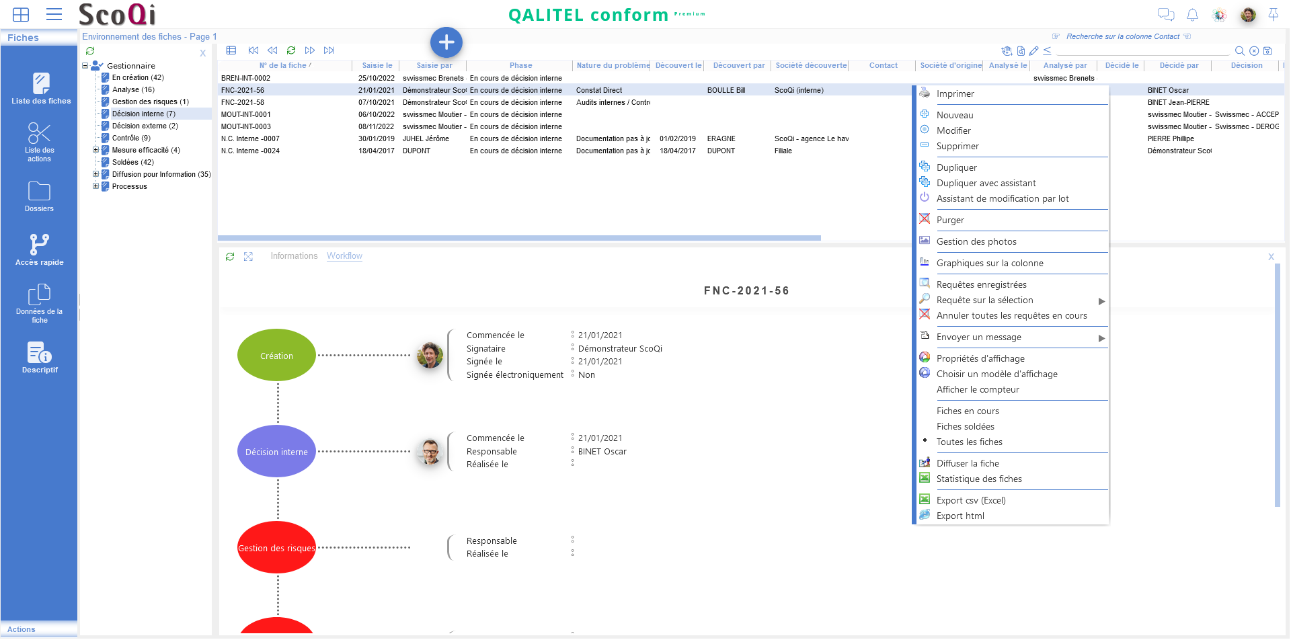Image resolution: width=1291 pixels, height=642 pixels.
Task: Click the search magnifier icon
Action: (x=1239, y=51)
